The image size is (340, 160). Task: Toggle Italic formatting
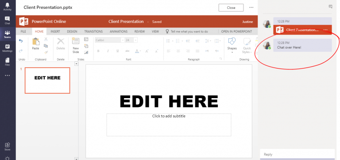pyautogui.click(x=108, y=51)
